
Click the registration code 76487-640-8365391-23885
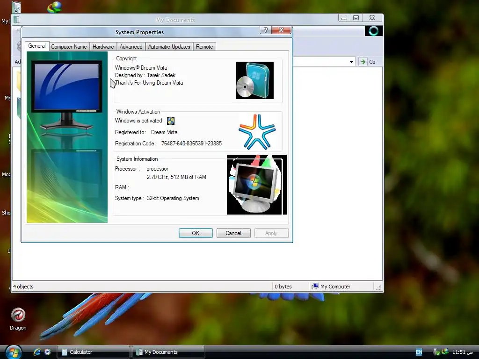pos(191,144)
